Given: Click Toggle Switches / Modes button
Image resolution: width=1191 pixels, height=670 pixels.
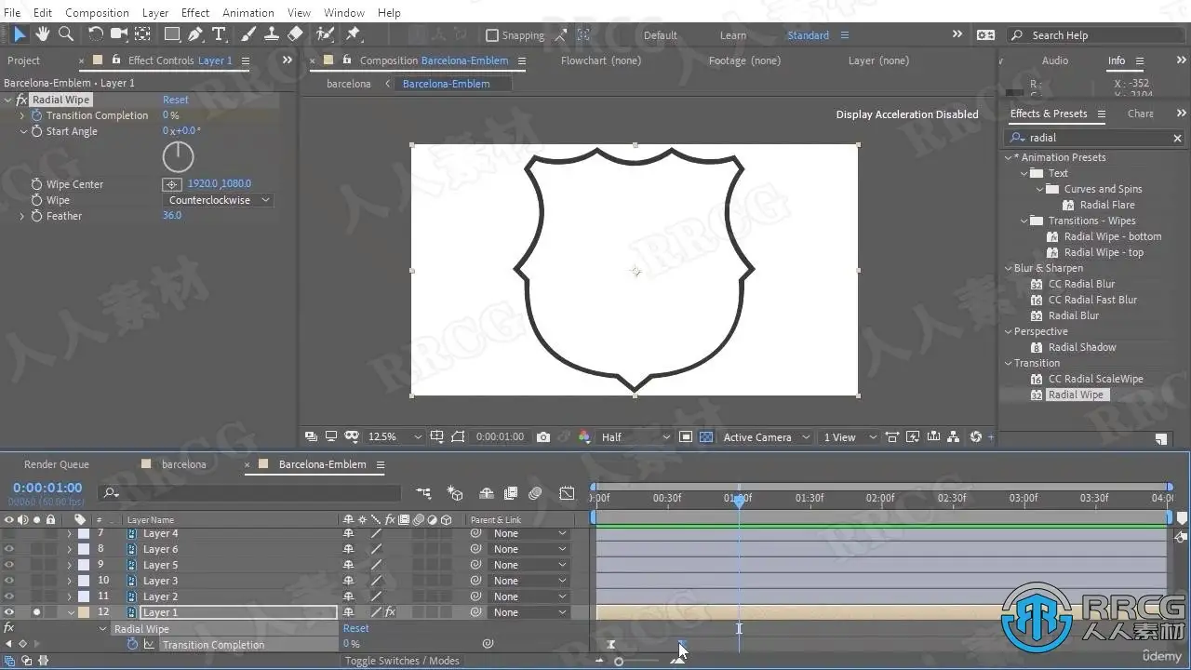Looking at the screenshot, I should (x=402, y=661).
